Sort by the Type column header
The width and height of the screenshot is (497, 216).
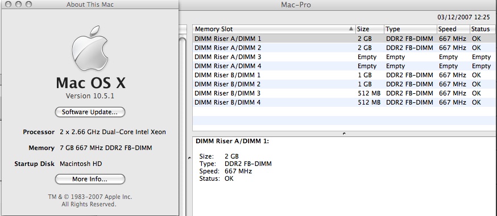pos(411,29)
